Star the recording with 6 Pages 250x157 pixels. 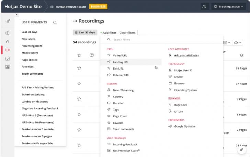79,114
